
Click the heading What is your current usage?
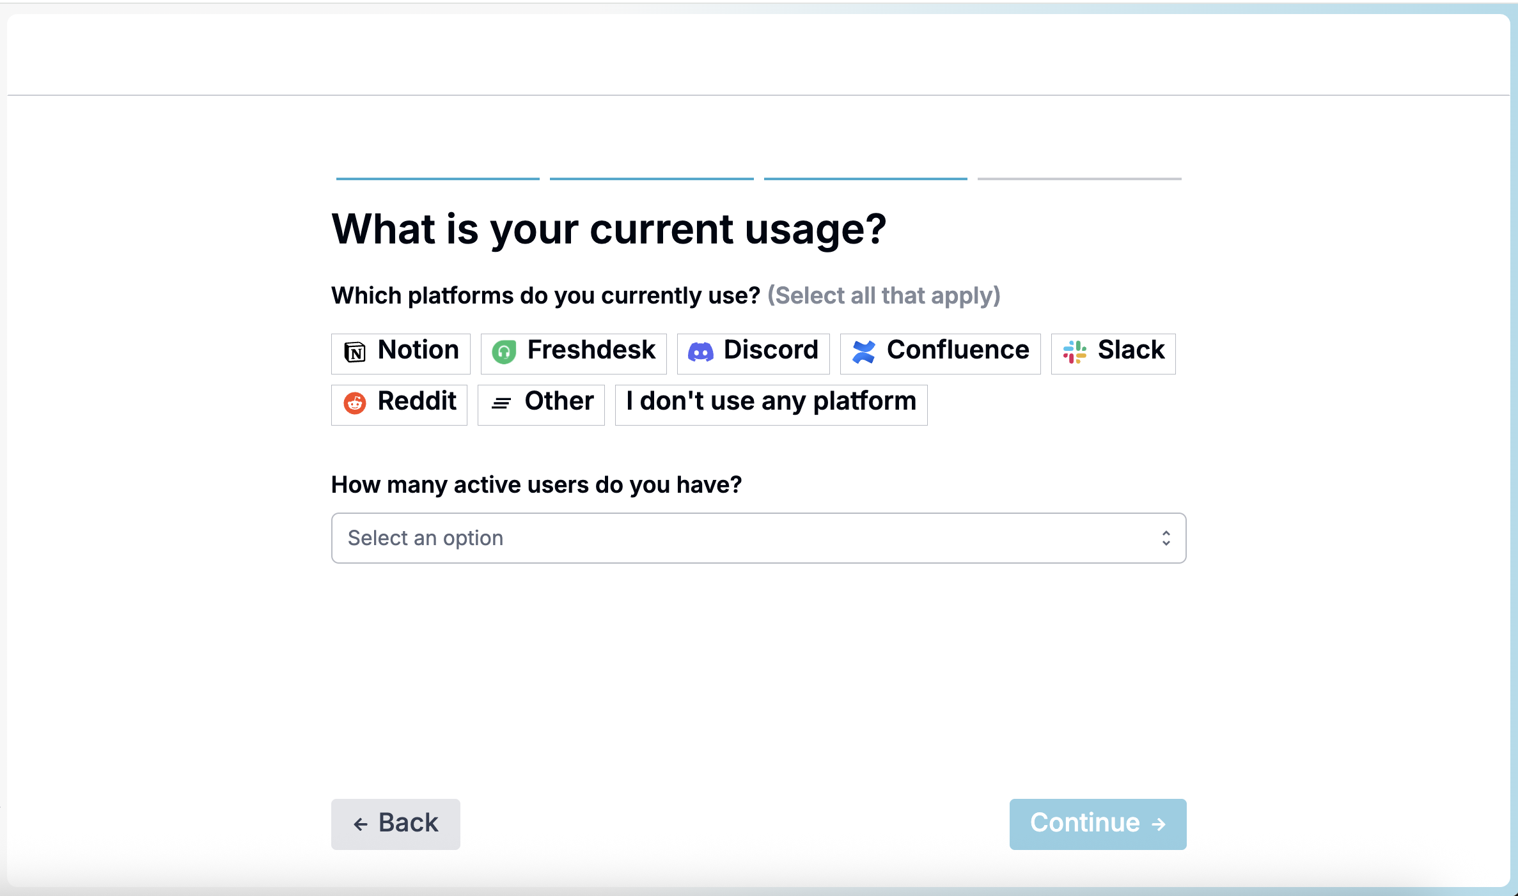[609, 229]
